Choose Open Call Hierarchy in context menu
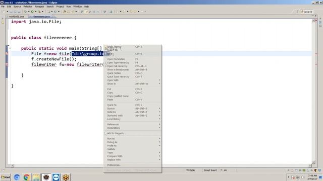Image resolution: width=323 pixels, height=181 pixels. tap(133, 66)
